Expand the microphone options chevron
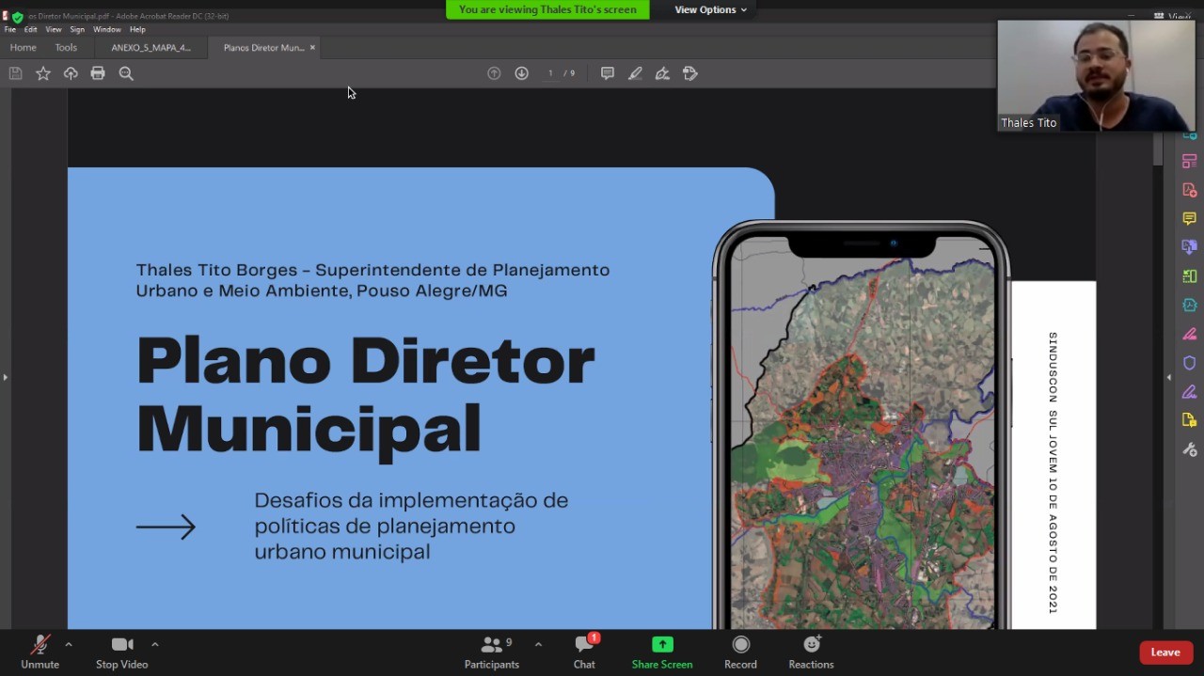The height and width of the screenshot is (676, 1204). coord(69,645)
